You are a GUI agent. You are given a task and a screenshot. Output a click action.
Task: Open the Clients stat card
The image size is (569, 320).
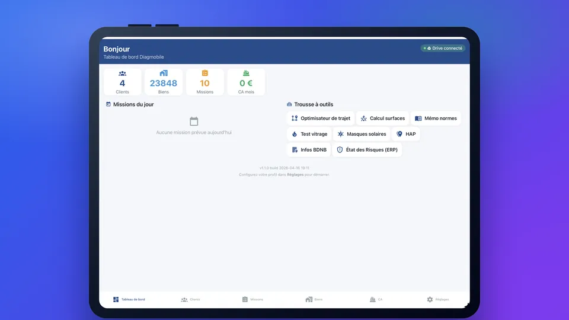pos(122,82)
